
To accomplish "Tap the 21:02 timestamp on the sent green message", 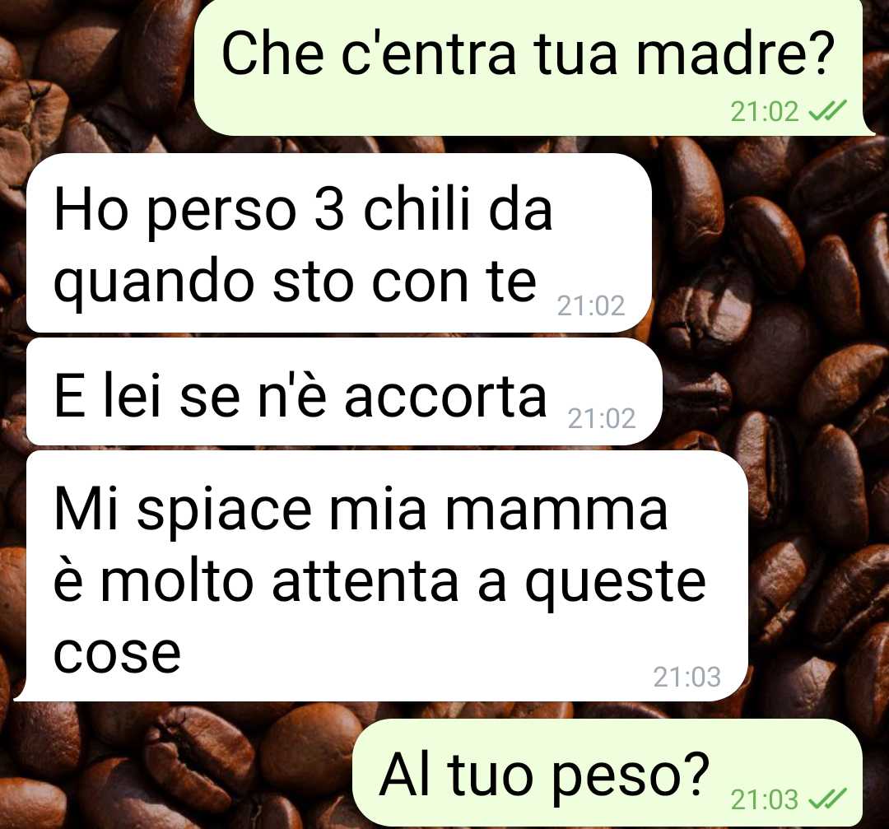I will tap(764, 112).
